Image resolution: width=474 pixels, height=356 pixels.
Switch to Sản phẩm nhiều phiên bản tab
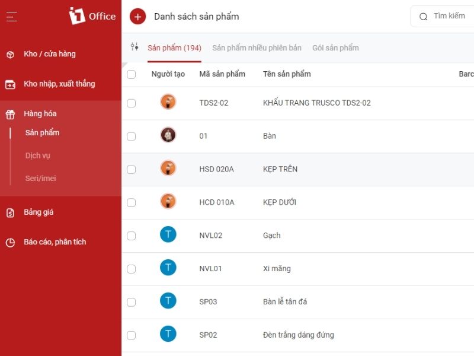pos(257,48)
